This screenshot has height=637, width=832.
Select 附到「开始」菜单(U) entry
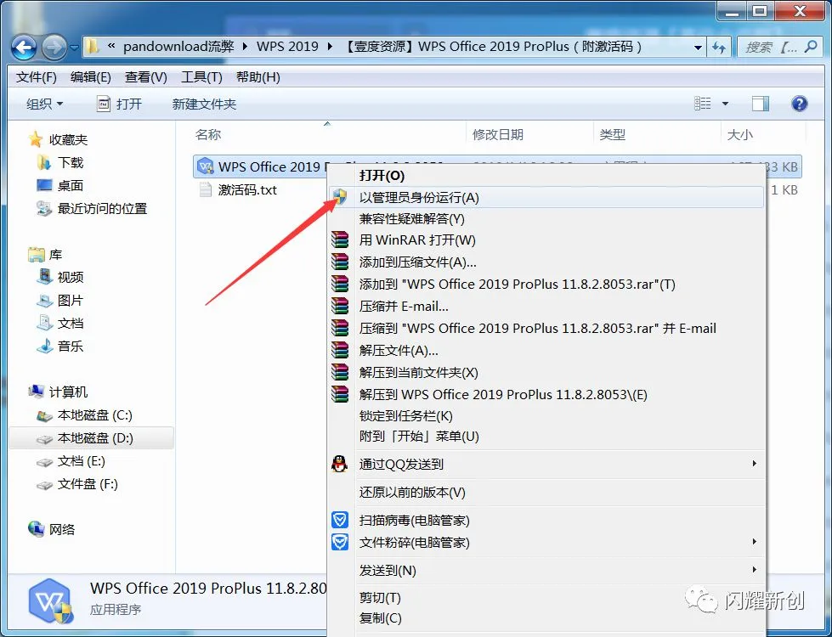[546, 437]
